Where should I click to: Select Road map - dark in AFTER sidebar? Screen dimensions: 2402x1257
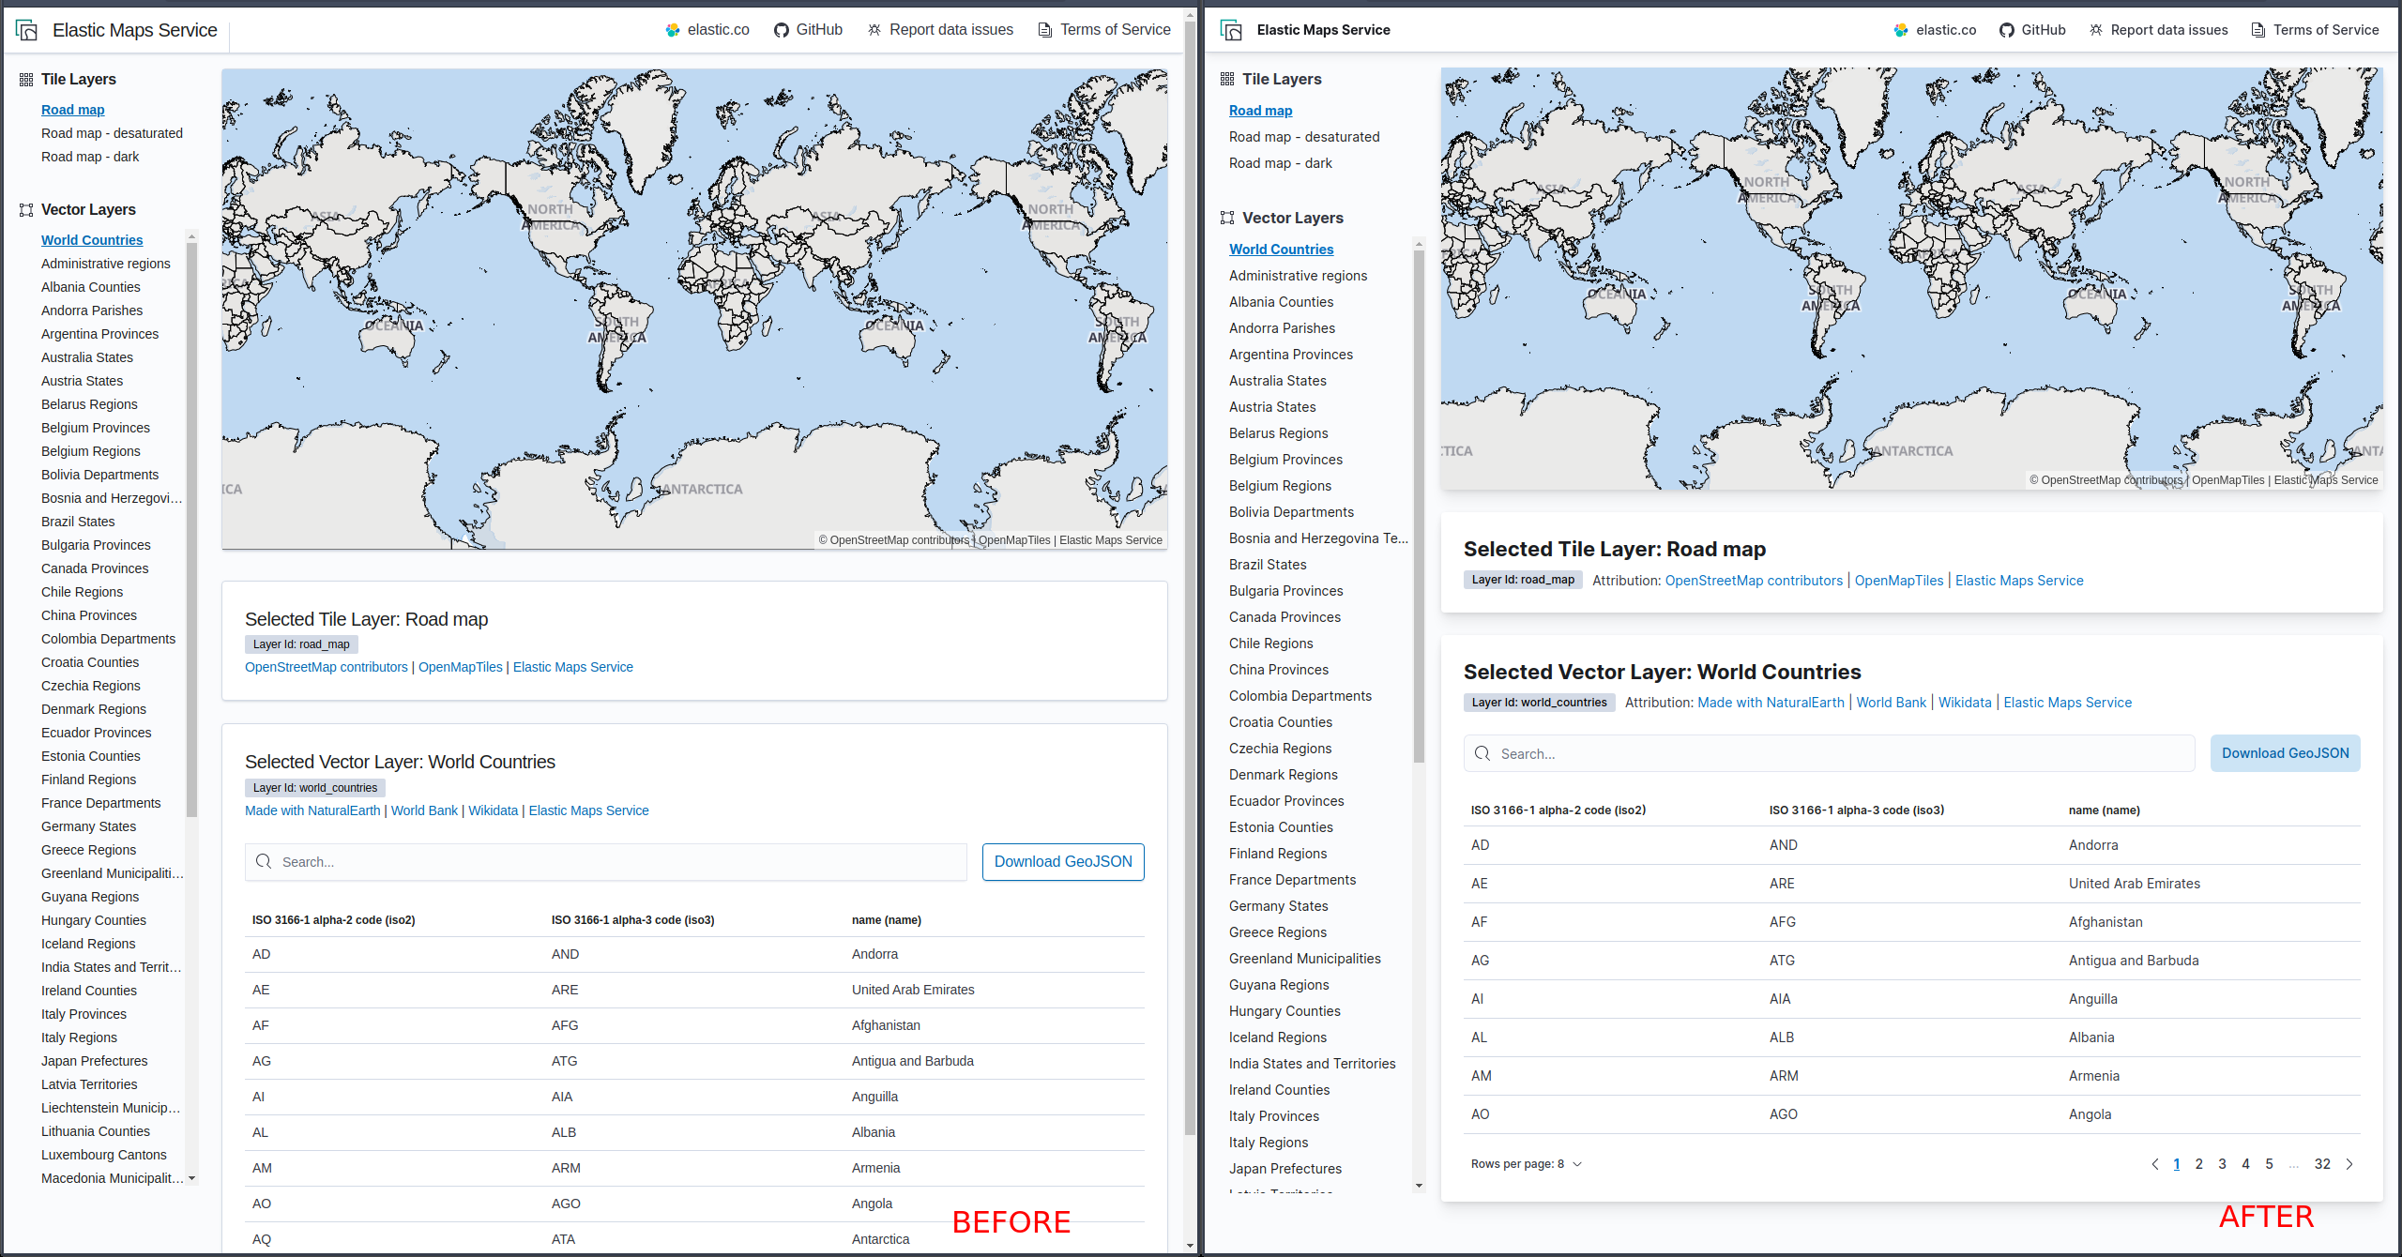1280,163
